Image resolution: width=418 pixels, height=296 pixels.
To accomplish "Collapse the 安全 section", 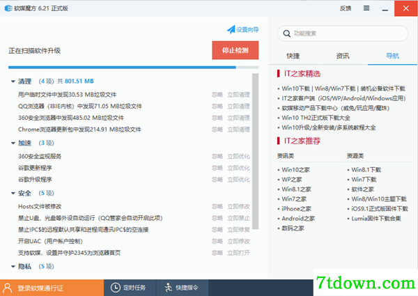I will tap(13, 194).
